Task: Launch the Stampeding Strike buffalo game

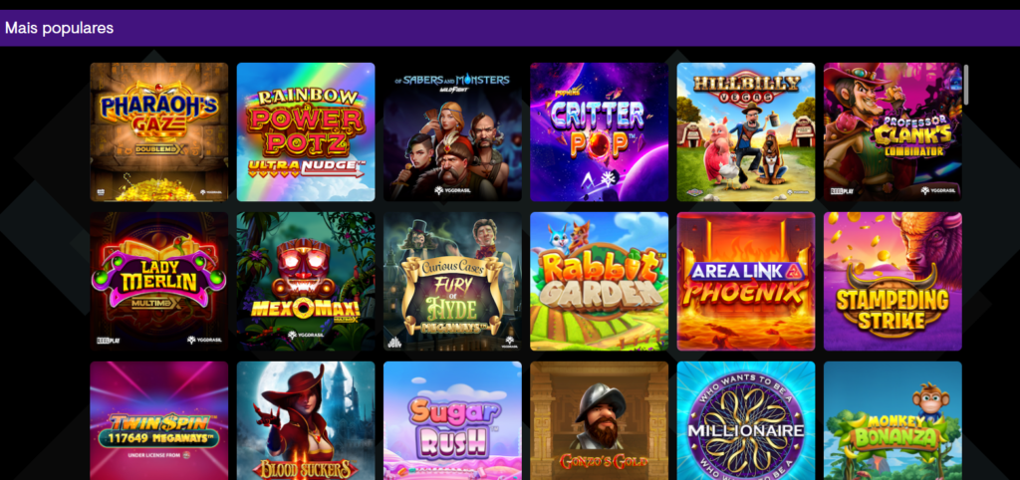Action: pos(892,282)
